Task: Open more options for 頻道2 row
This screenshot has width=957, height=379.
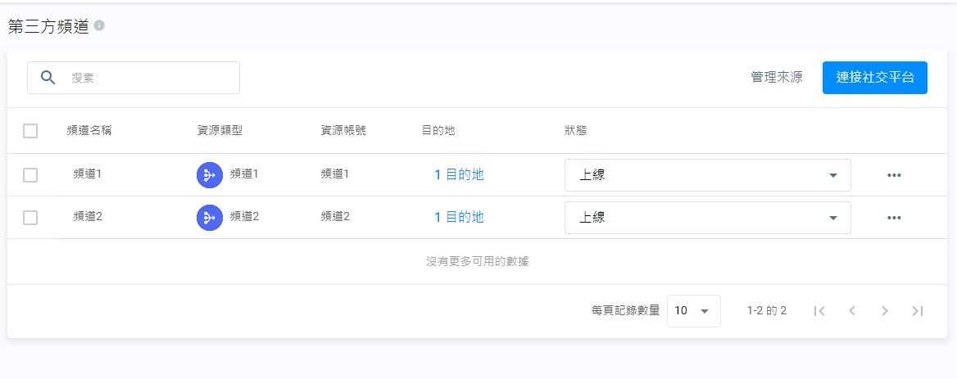Action: (894, 218)
